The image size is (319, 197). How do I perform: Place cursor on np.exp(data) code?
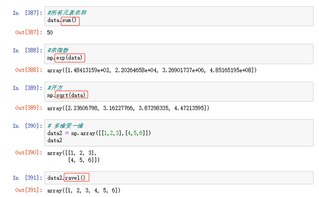pyautogui.click(x=66, y=58)
